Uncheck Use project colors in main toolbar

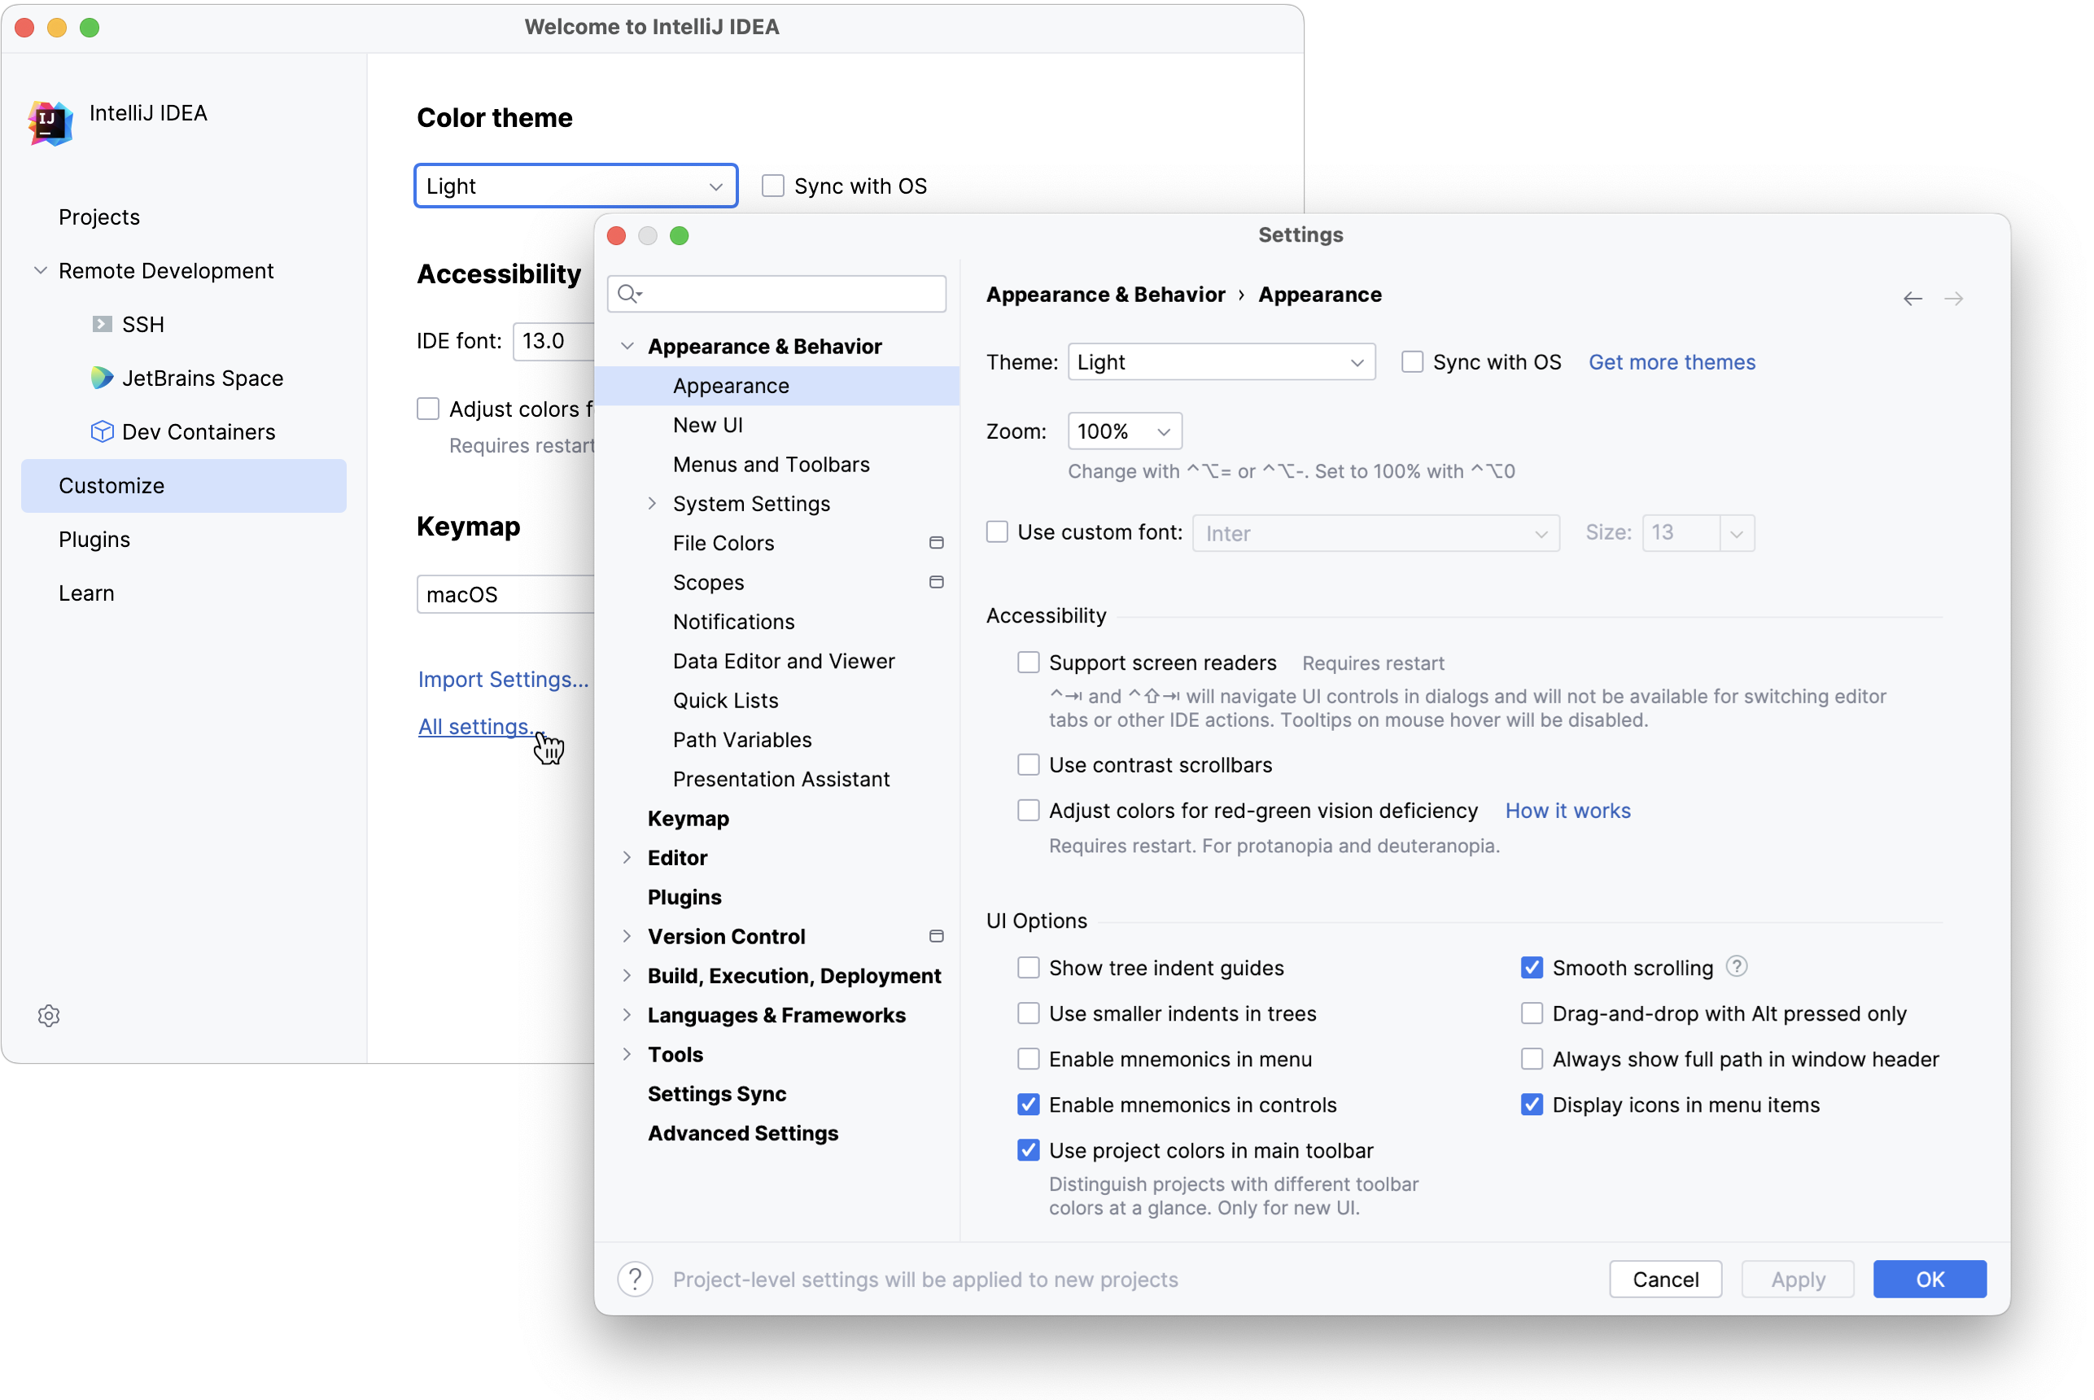[x=1028, y=1150]
